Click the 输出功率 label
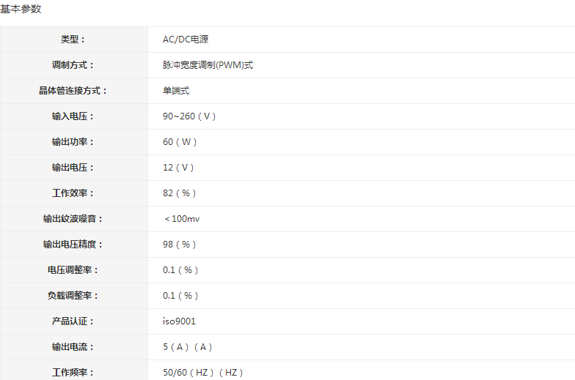575x380 pixels. 73,142
